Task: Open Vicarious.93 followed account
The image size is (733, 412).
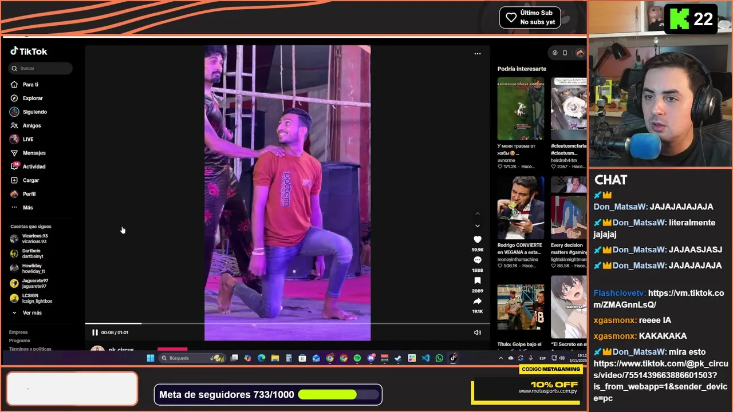Action: coord(29,239)
